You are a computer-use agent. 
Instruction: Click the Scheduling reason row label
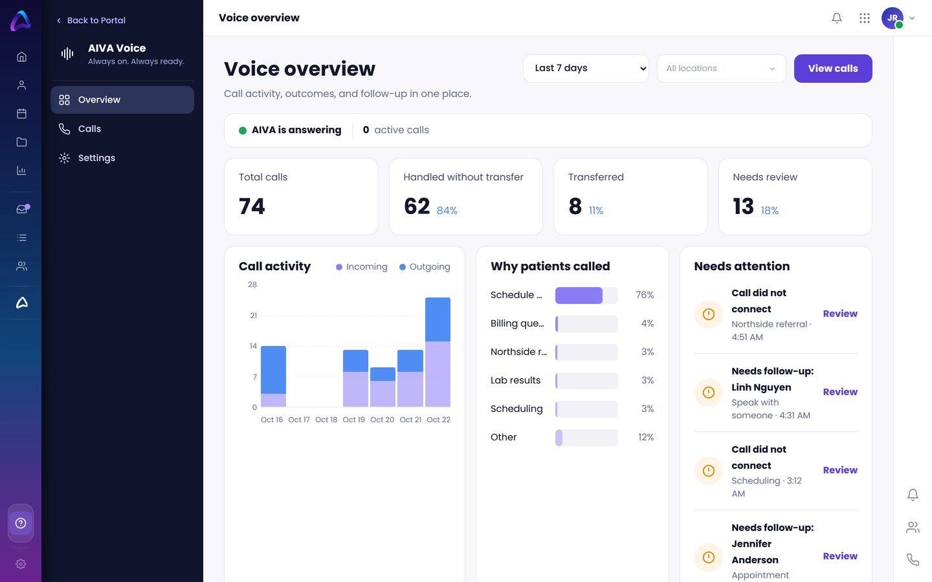click(x=516, y=409)
